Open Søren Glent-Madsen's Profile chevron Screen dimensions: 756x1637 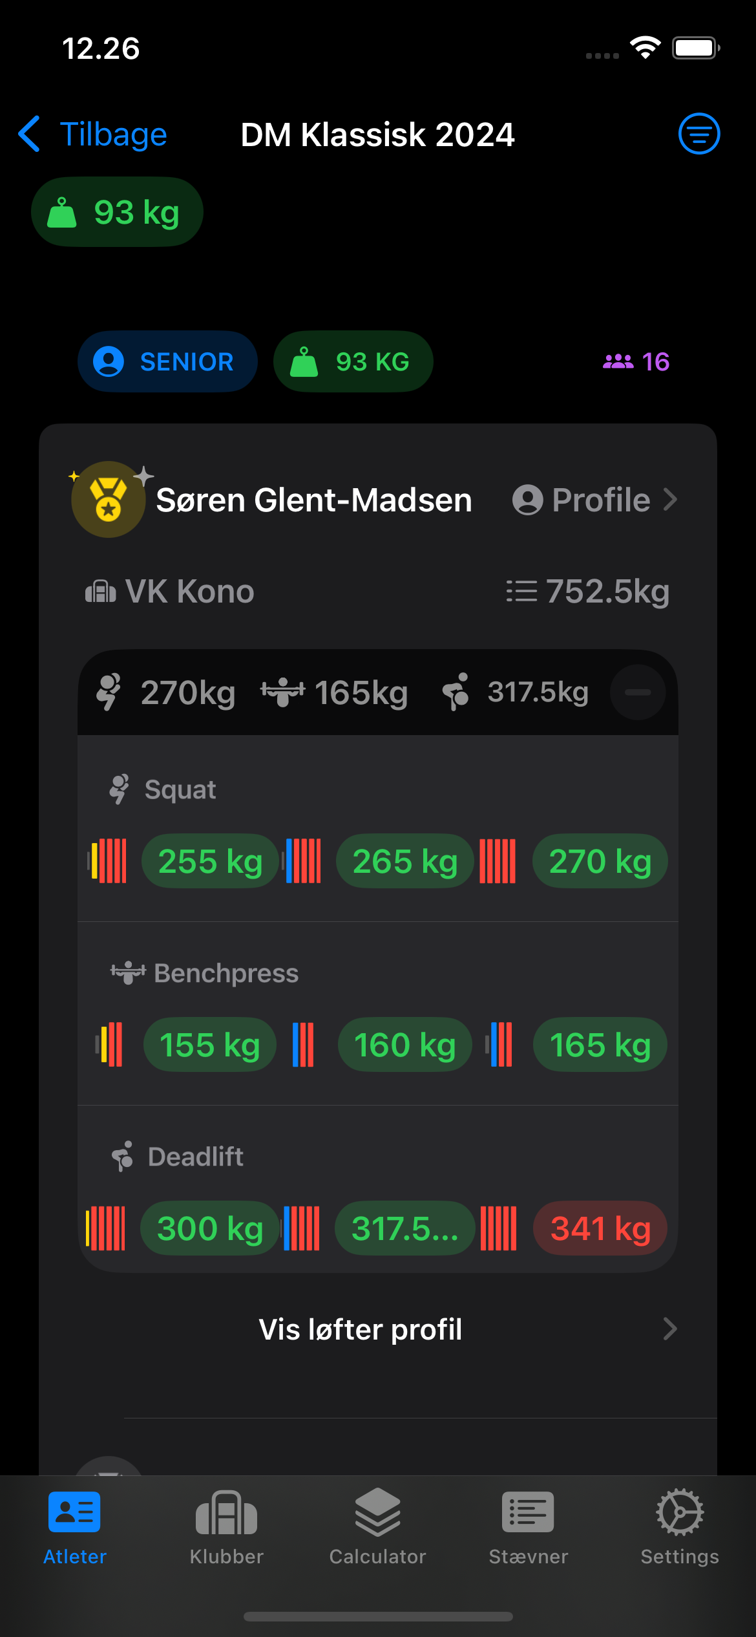pyautogui.click(x=670, y=500)
